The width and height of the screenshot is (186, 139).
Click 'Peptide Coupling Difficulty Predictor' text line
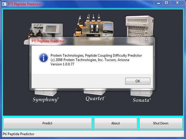(x=96, y=55)
